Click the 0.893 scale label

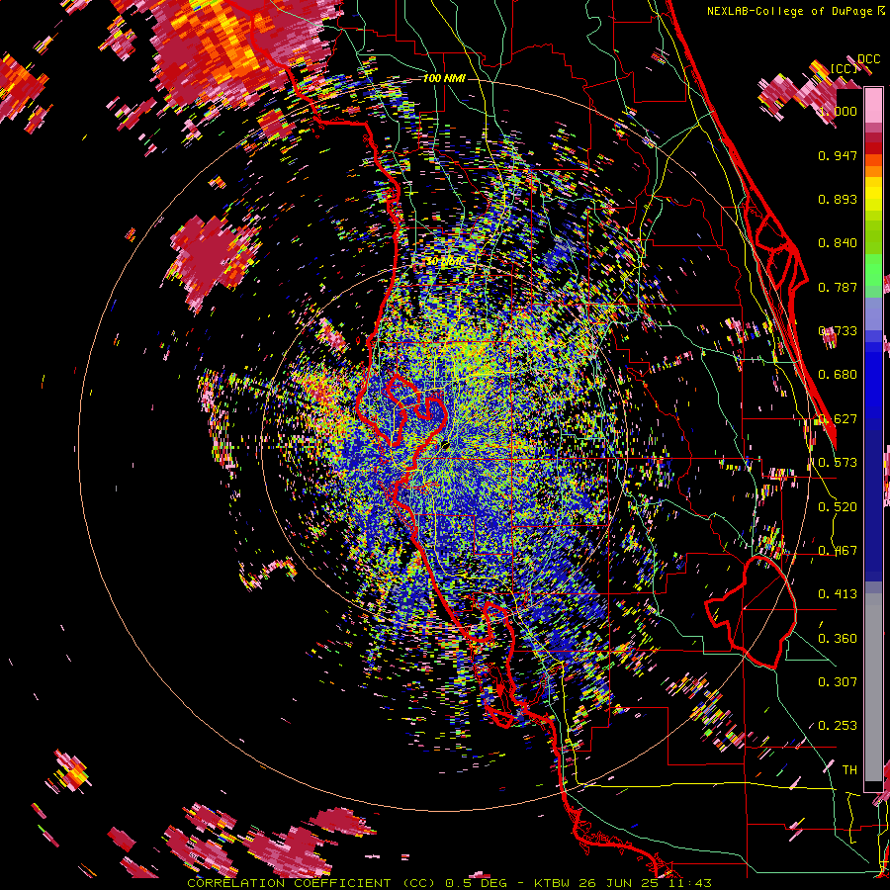pos(838,199)
